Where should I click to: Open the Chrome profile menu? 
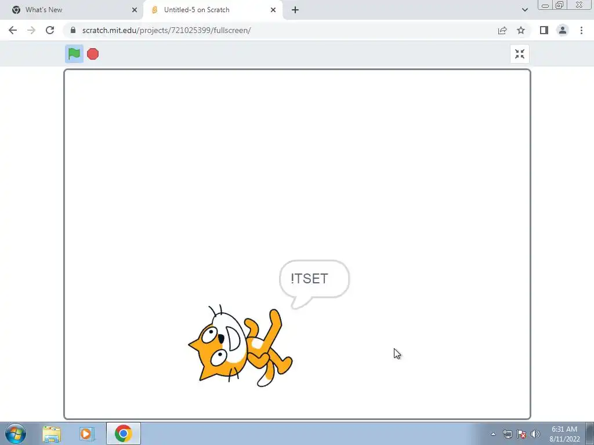pos(563,30)
